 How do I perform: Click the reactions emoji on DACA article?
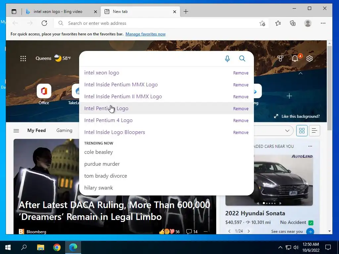coord(167,232)
